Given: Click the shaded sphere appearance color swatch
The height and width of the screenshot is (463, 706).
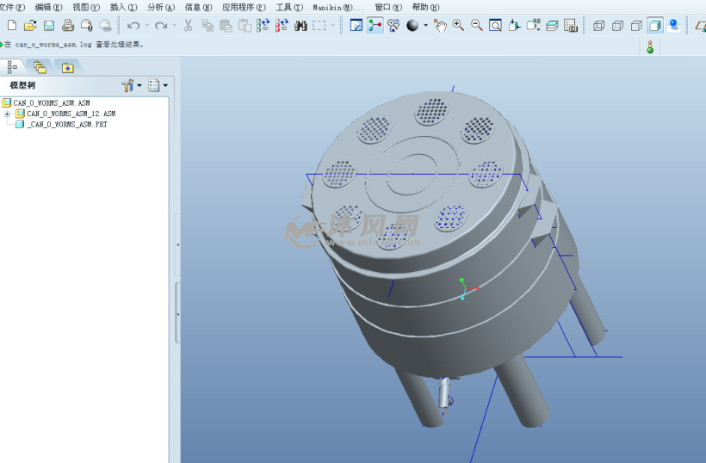Looking at the screenshot, I should coord(412,26).
